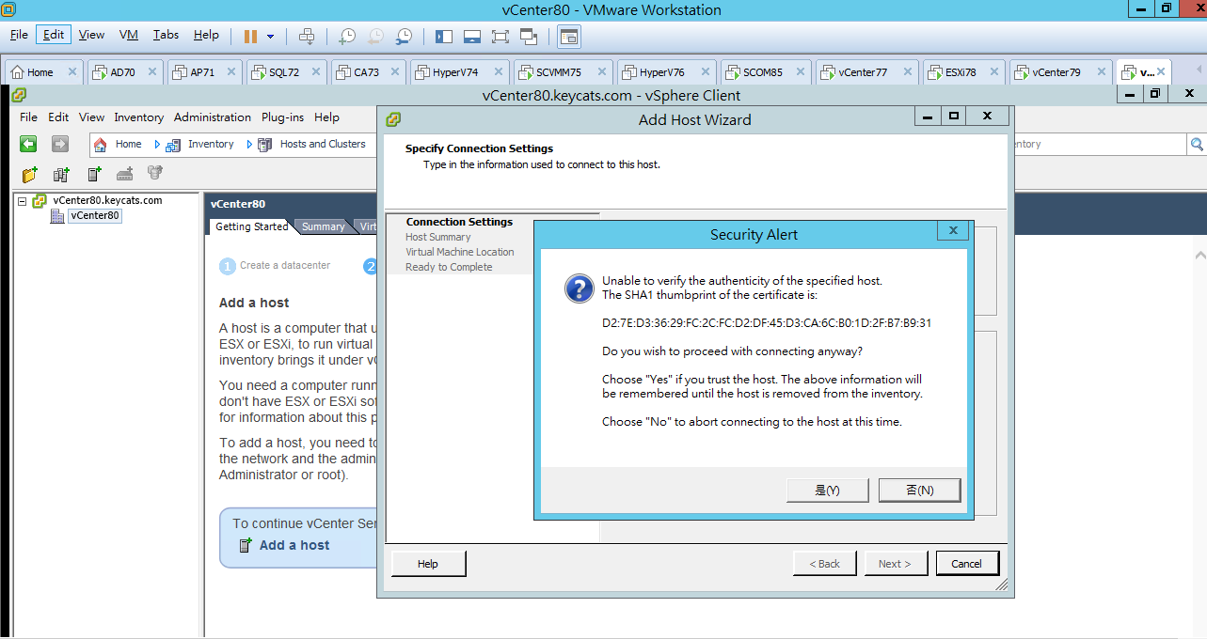Open the snapshot manager wrench-clock icon
Image resolution: width=1207 pixels, height=639 pixels.
(x=404, y=36)
